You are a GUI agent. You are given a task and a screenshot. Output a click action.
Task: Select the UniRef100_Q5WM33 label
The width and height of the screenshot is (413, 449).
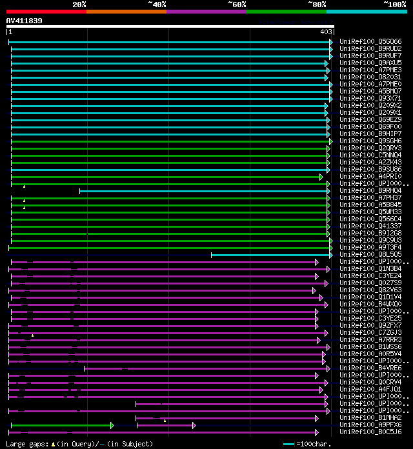tap(370, 212)
